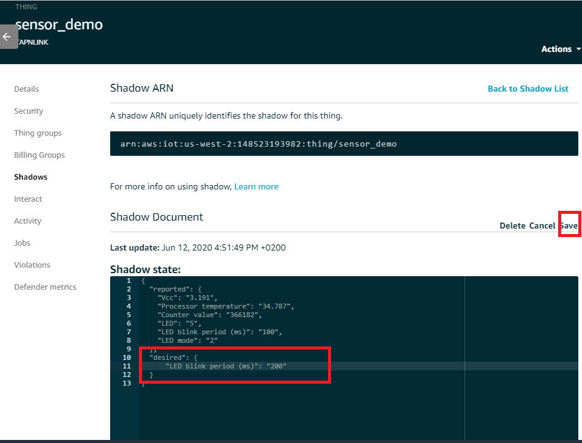Click desired LED blink period "200" line
Image resolution: width=582 pixels, height=443 pixels.
[x=226, y=366]
